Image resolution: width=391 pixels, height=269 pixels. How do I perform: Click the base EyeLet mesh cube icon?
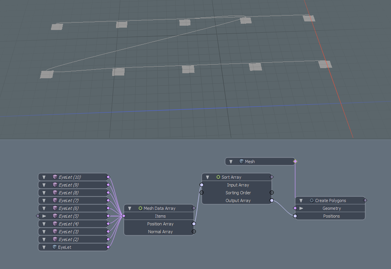55,247
